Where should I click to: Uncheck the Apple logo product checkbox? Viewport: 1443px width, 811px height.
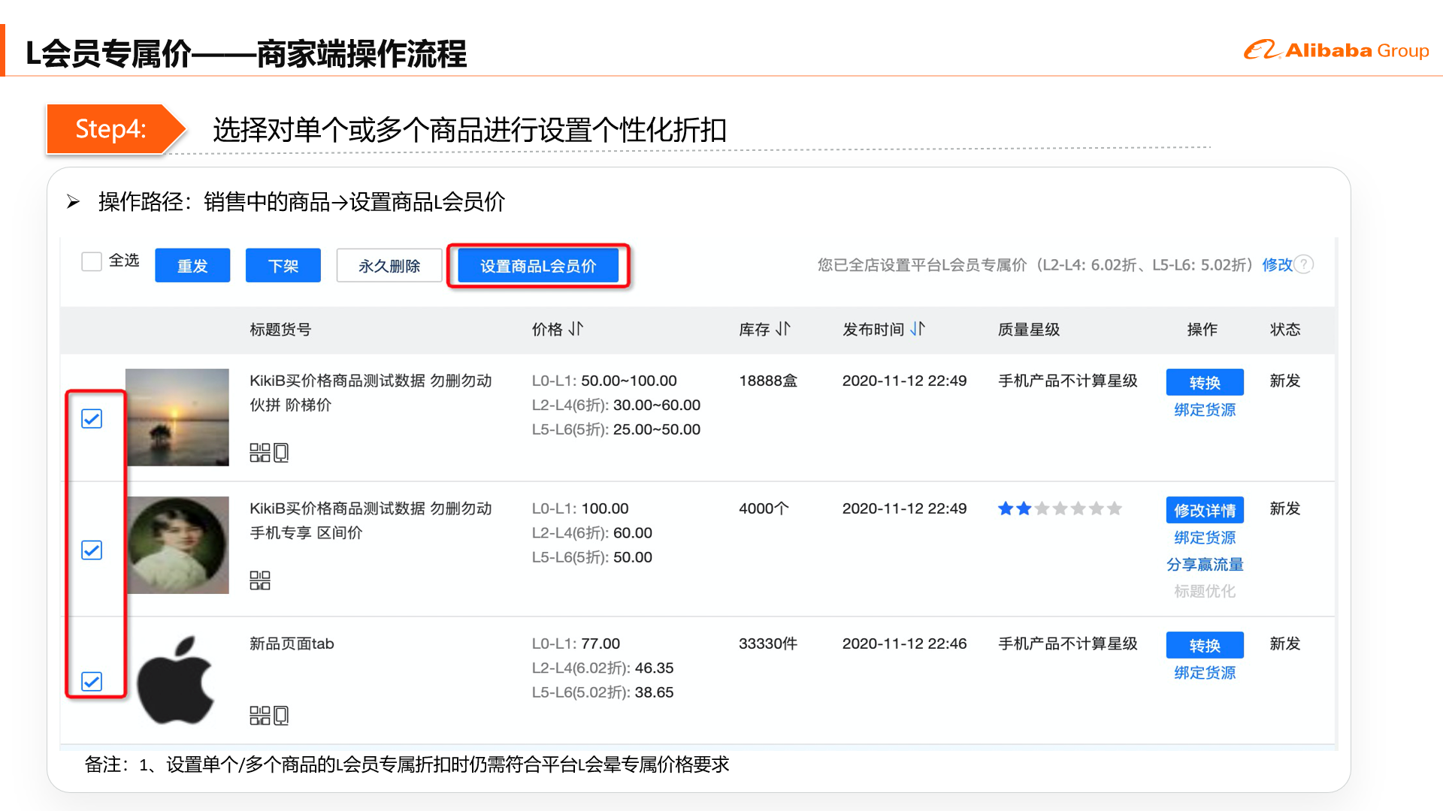pyautogui.click(x=92, y=682)
